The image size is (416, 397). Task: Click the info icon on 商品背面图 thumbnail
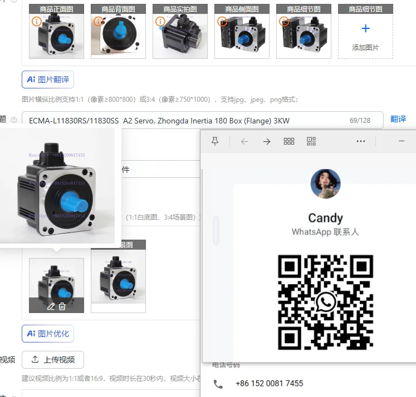(98, 21)
